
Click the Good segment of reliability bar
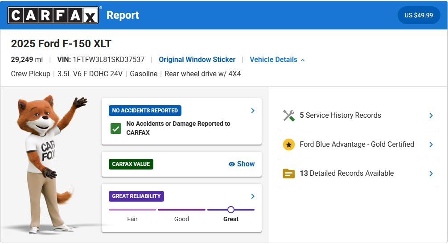pos(182,210)
